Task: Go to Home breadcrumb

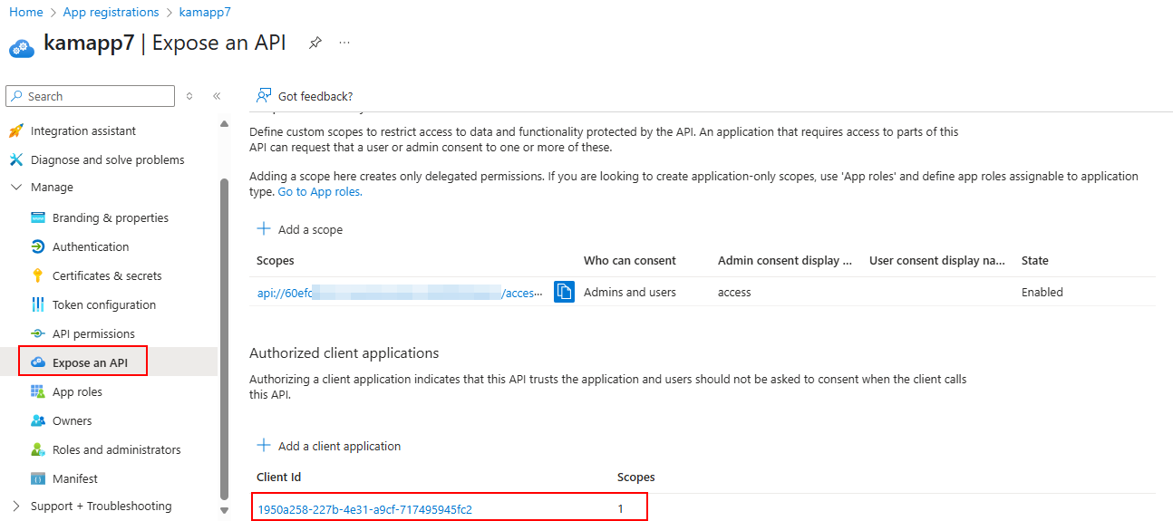Action: click(x=25, y=13)
